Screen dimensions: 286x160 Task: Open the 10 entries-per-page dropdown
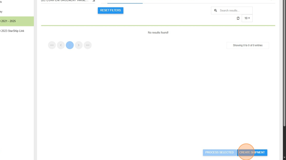point(247,18)
